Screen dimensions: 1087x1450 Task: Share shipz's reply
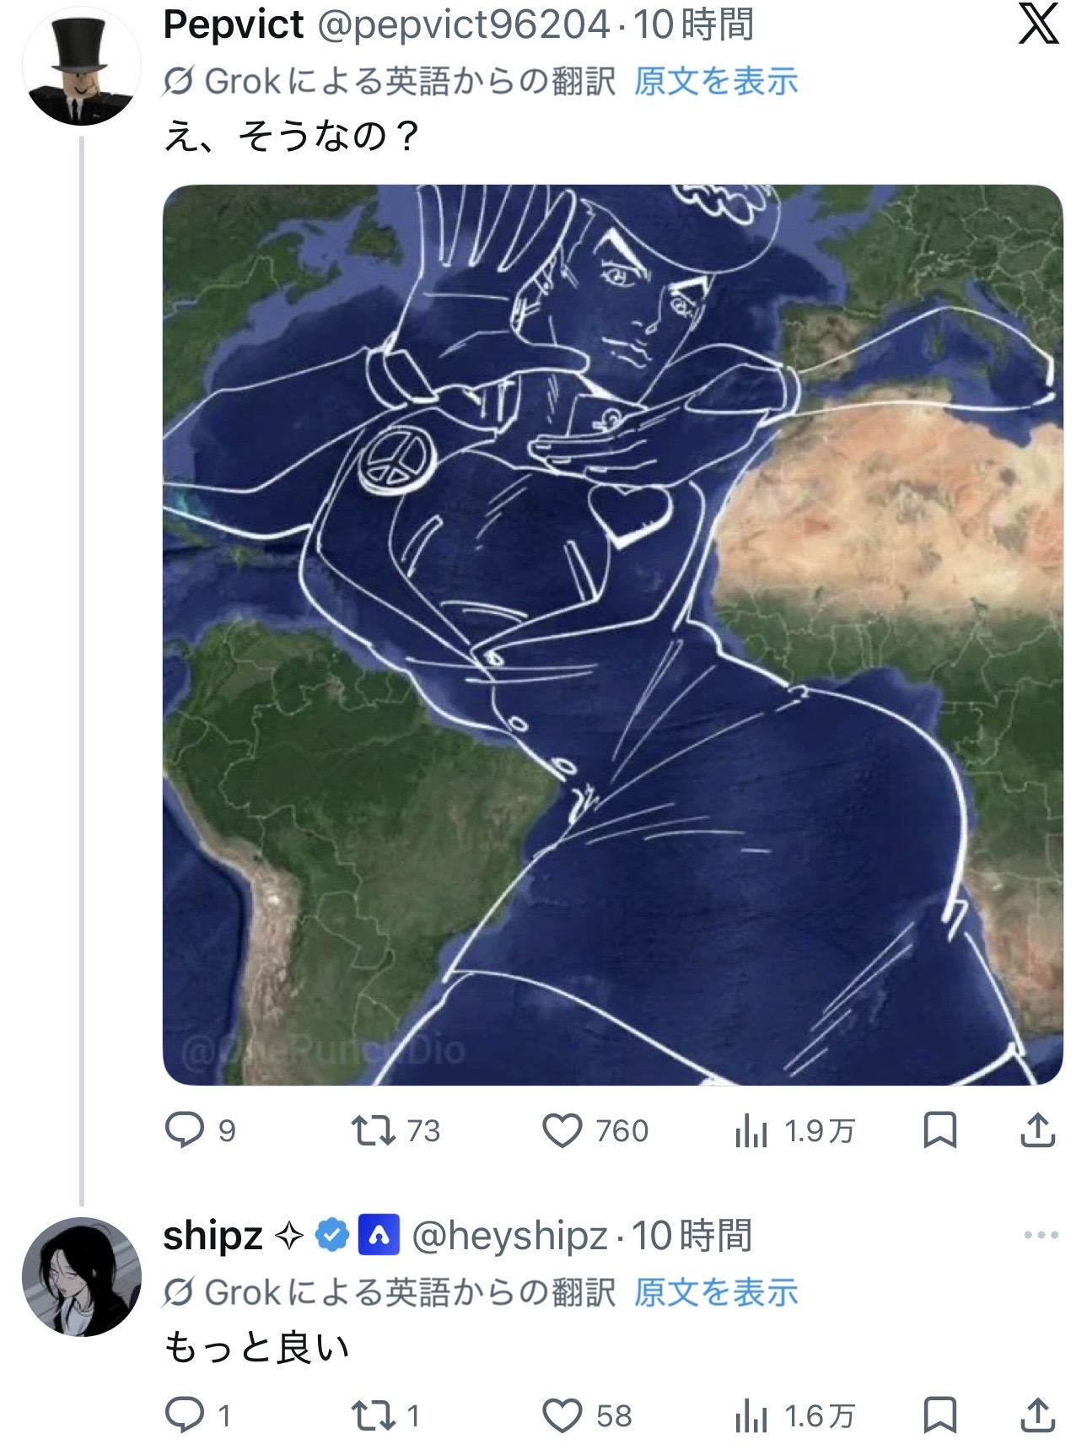coord(1038,1415)
